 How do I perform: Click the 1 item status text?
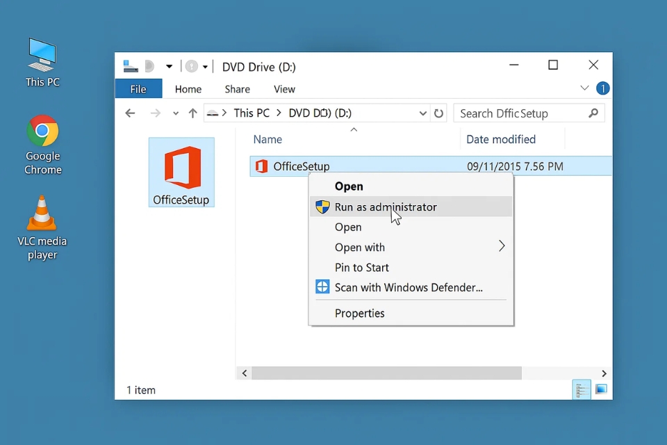pyautogui.click(x=141, y=390)
